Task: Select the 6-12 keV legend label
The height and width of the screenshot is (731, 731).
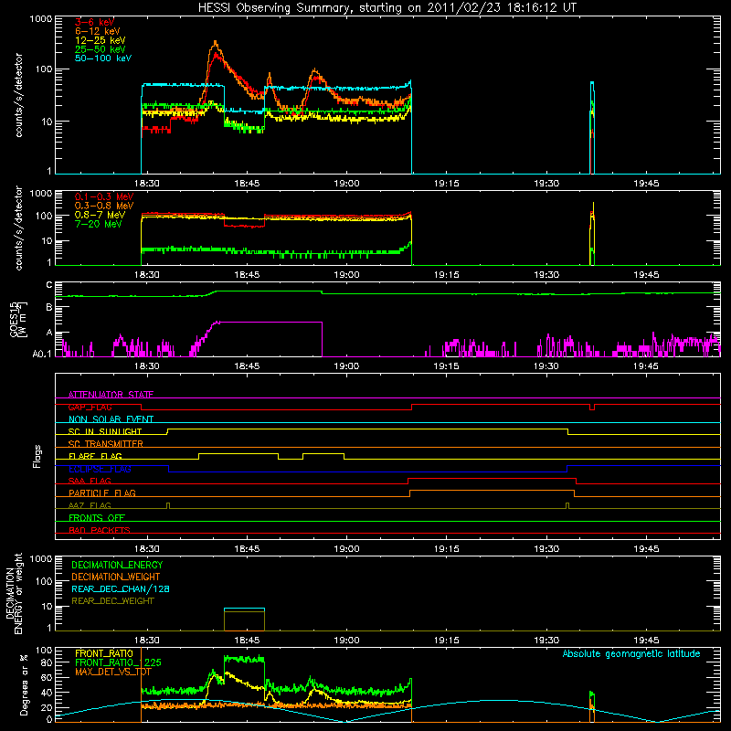Action: [98, 31]
